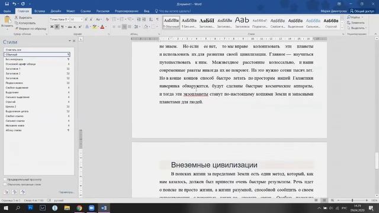Click Общий доступ share button

tap(362, 11)
